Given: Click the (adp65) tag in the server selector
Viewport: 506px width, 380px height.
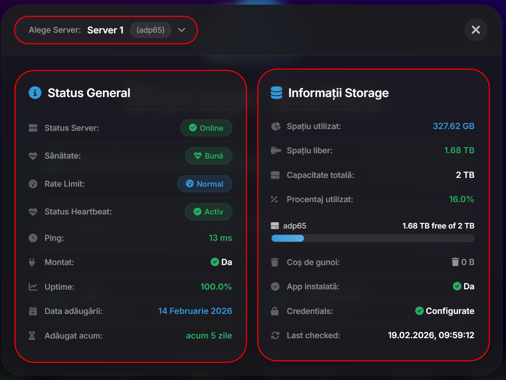Looking at the screenshot, I should pyautogui.click(x=150, y=30).
